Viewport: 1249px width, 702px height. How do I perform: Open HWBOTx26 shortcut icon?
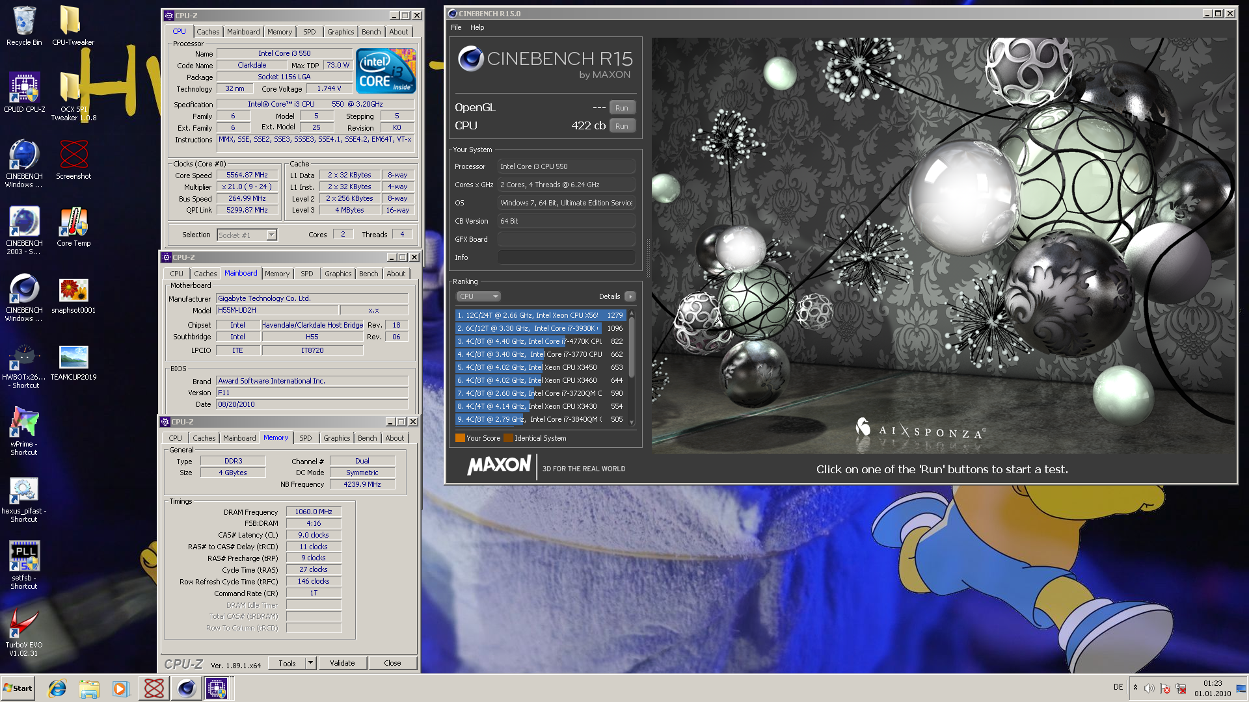pos(24,367)
